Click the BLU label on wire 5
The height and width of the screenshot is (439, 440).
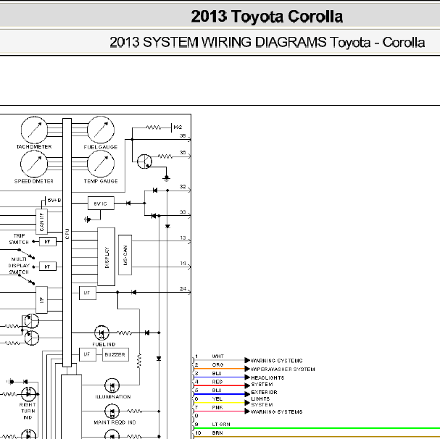[x=217, y=390]
